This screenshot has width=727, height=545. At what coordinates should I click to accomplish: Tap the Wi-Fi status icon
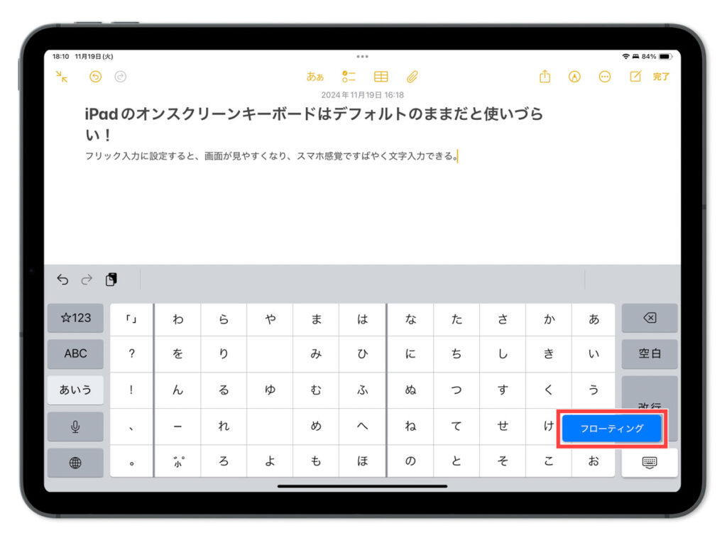coord(626,57)
